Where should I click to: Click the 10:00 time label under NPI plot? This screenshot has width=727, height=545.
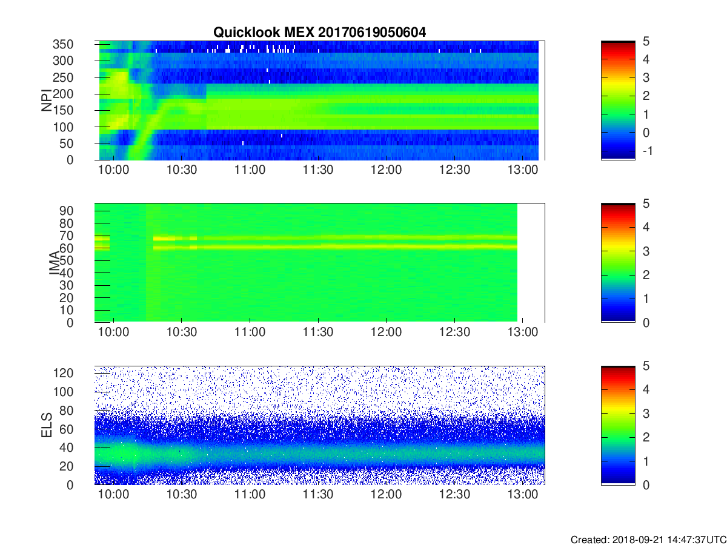coord(115,170)
